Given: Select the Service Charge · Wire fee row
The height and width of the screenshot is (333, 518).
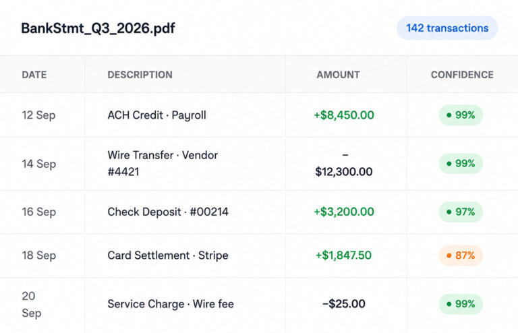Looking at the screenshot, I should pyautogui.click(x=259, y=304).
